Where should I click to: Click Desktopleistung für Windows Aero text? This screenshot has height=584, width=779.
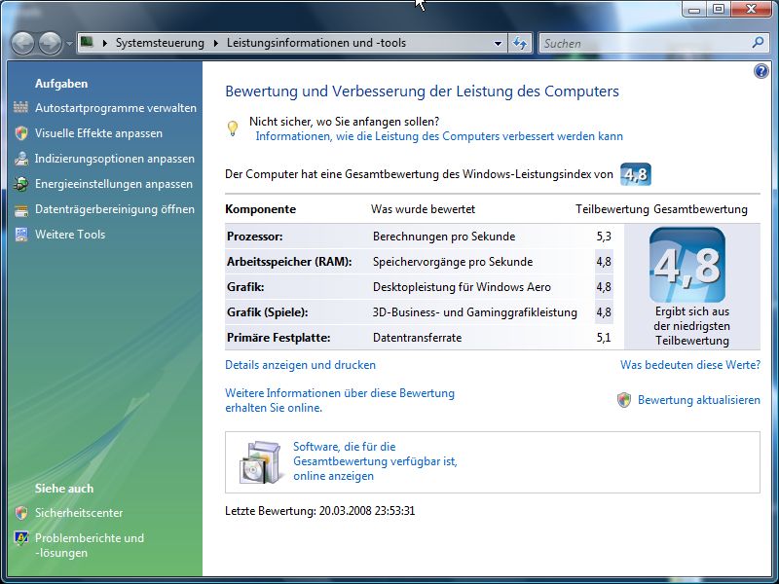pos(462,287)
